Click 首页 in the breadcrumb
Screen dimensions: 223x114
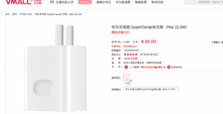(8, 14)
